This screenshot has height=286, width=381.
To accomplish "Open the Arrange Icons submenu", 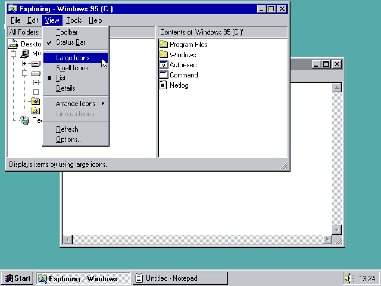I will coord(76,104).
